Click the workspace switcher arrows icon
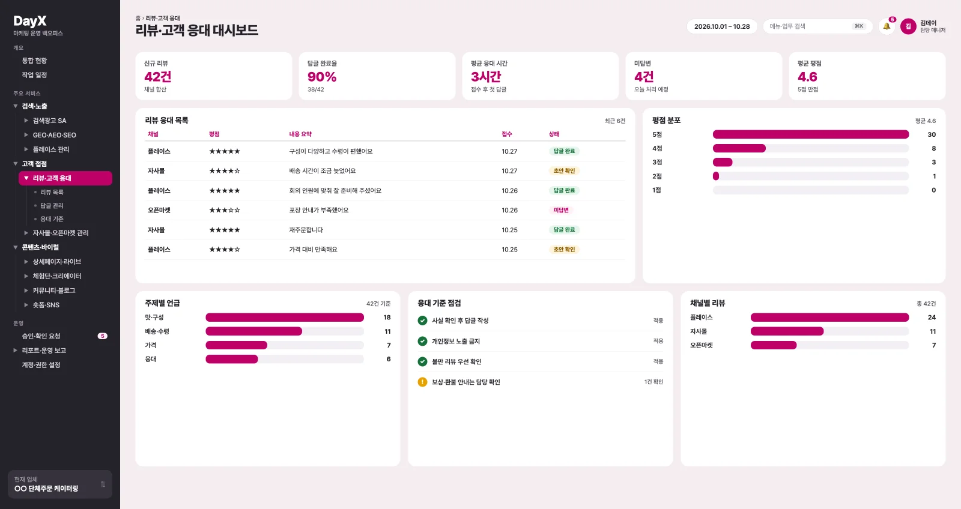The height and width of the screenshot is (509, 961). pos(103,484)
